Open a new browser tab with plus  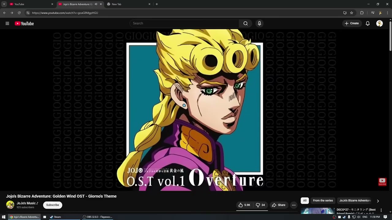click(x=157, y=4)
